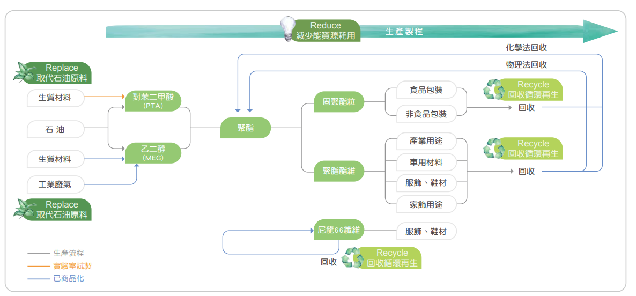The height and width of the screenshot is (296, 636).
Task: Select the 乙二醇 (MEG) node
Action: pyautogui.click(x=152, y=153)
